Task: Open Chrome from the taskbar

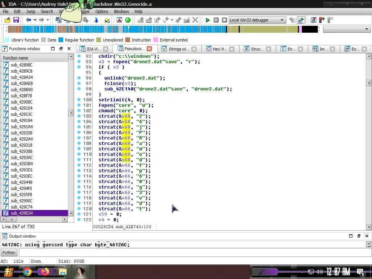Action: pyautogui.click(x=27, y=272)
